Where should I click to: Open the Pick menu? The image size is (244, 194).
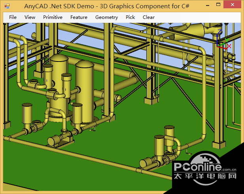pos(130,17)
